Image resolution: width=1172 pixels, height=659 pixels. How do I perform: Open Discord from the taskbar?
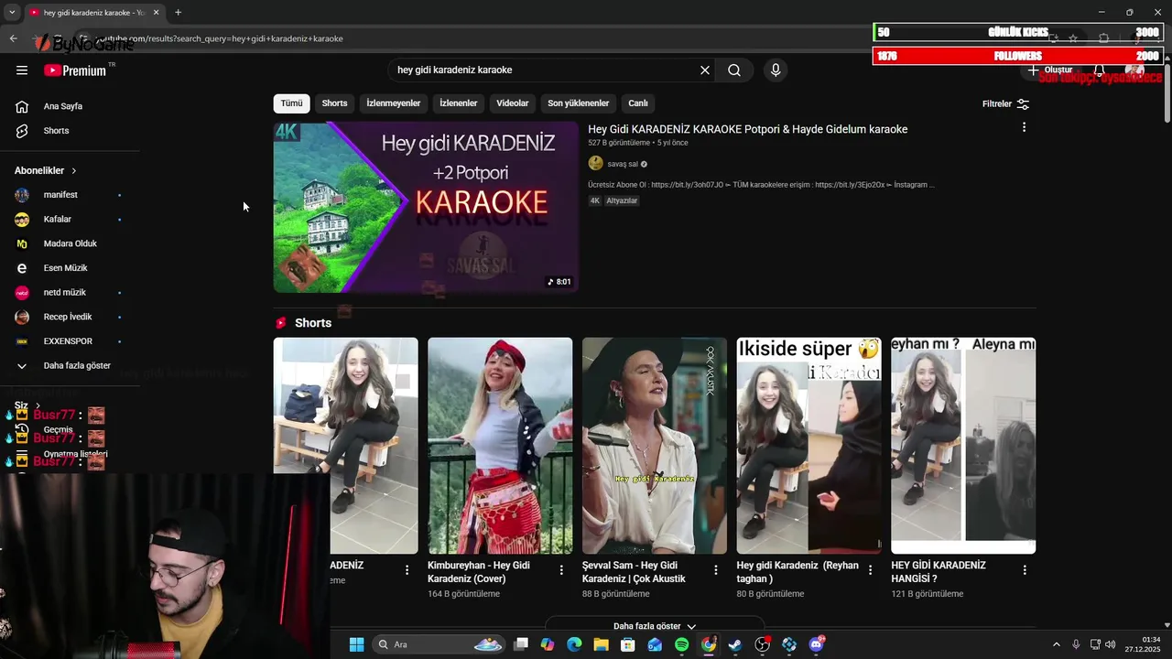click(816, 644)
